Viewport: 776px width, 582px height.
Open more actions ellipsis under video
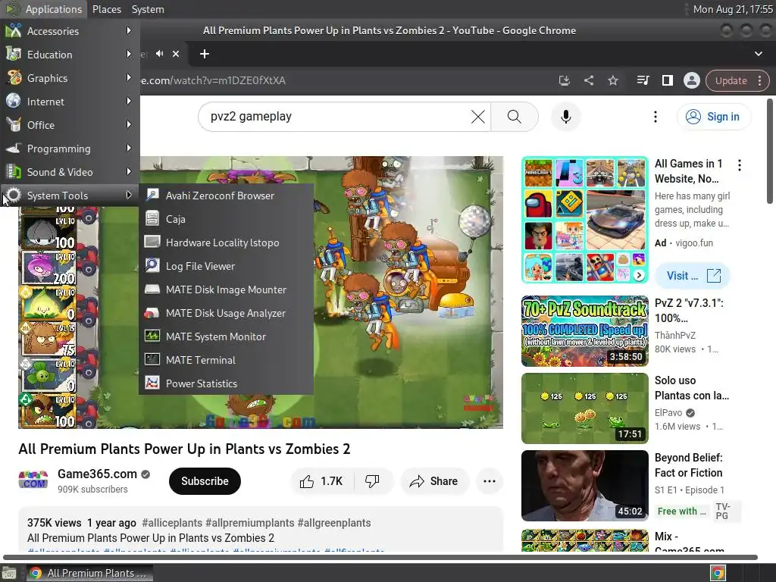(489, 481)
